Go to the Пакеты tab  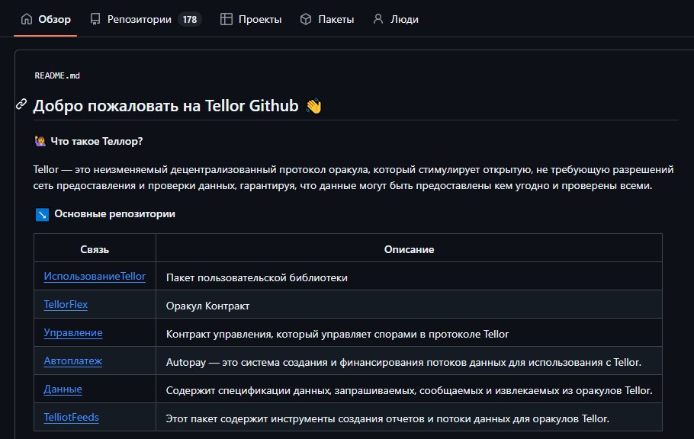coord(336,19)
